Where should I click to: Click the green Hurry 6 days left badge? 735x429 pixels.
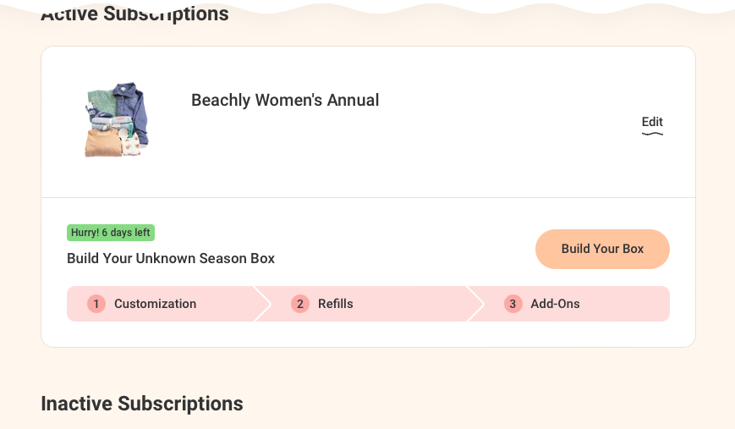pos(111,233)
